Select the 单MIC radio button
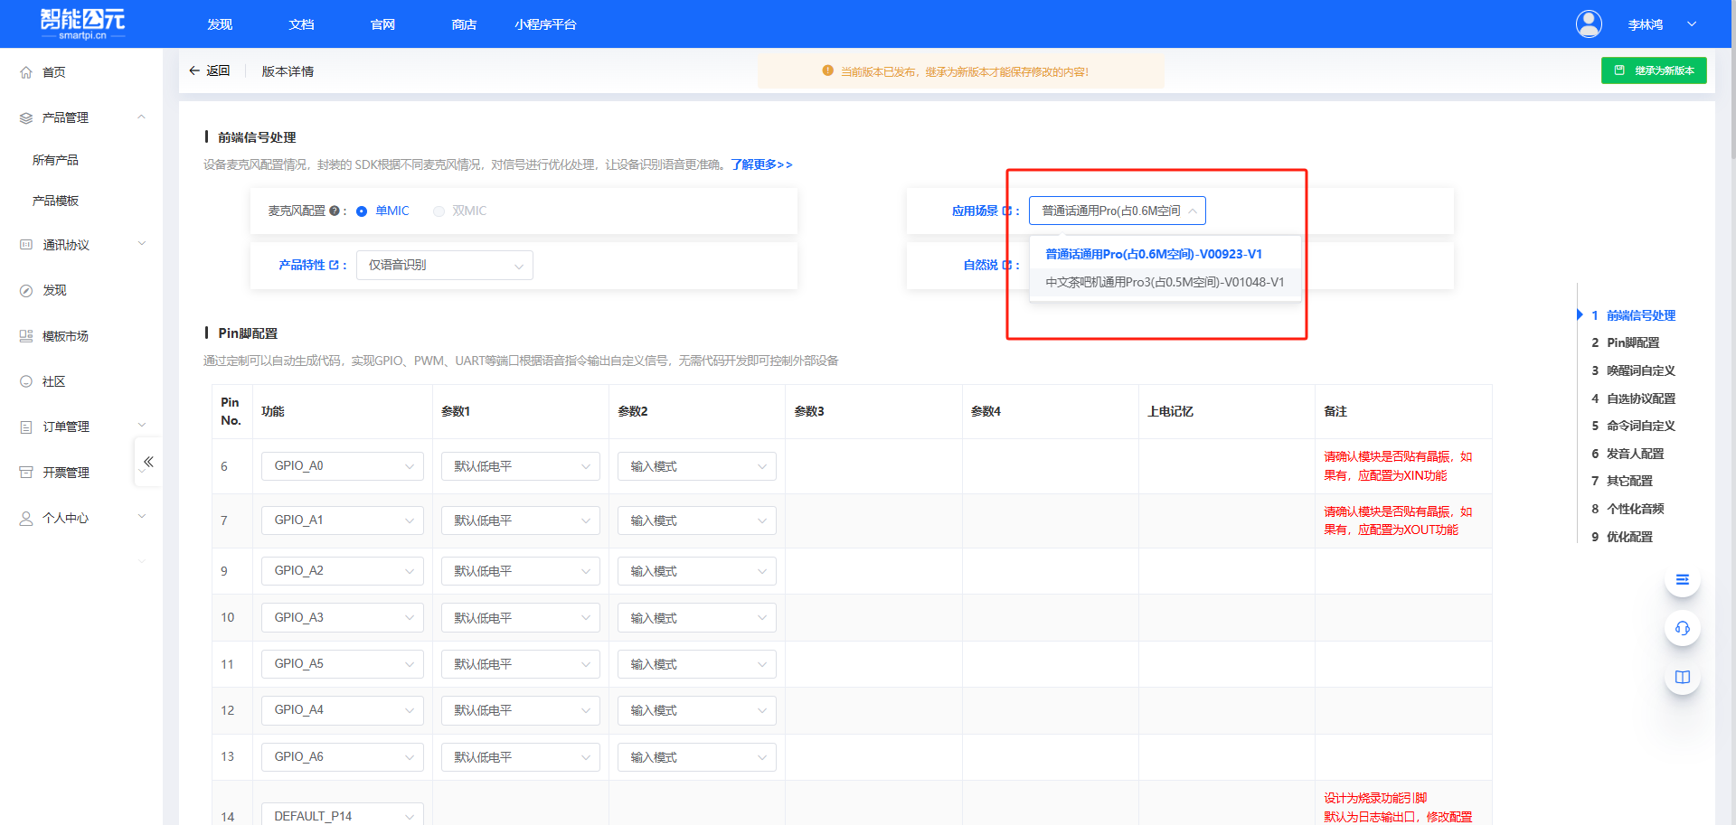Image resolution: width=1736 pixels, height=825 pixels. pyautogui.click(x=362, y=211)
